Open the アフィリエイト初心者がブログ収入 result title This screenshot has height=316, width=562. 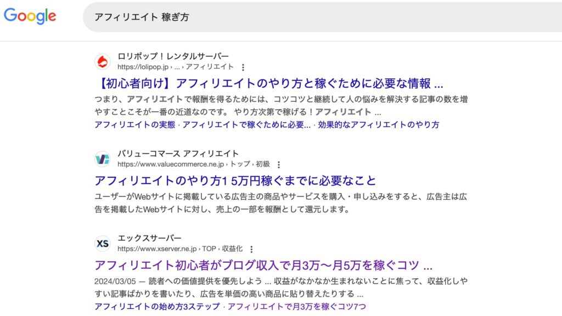pos(263,266)
